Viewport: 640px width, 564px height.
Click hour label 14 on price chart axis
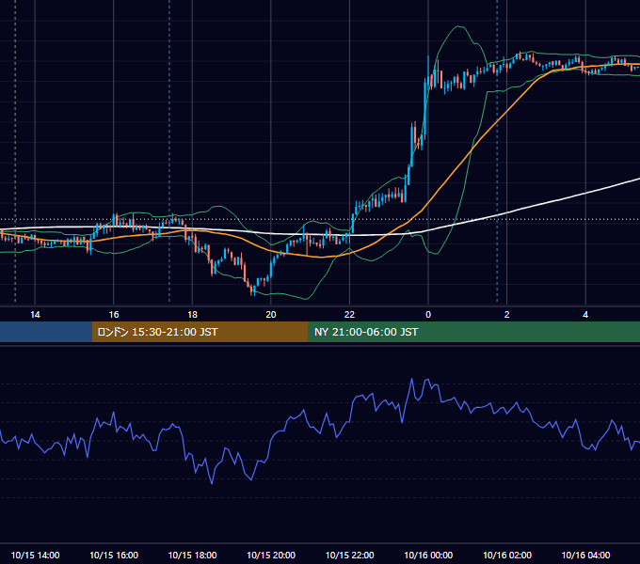(x=35, y=315)
